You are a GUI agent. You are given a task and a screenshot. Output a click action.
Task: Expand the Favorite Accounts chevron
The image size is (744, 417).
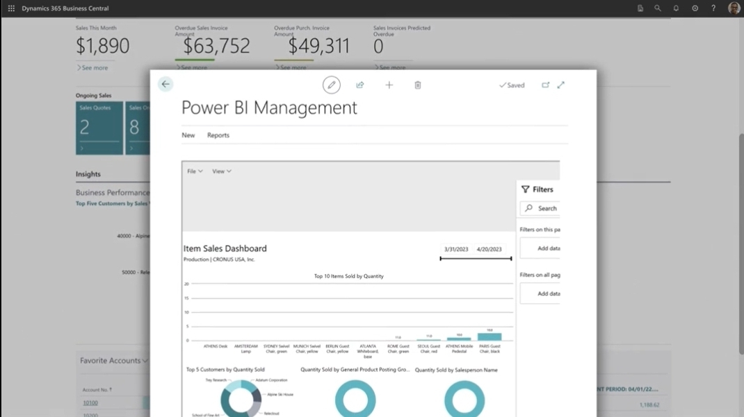(x=145, y=361)
